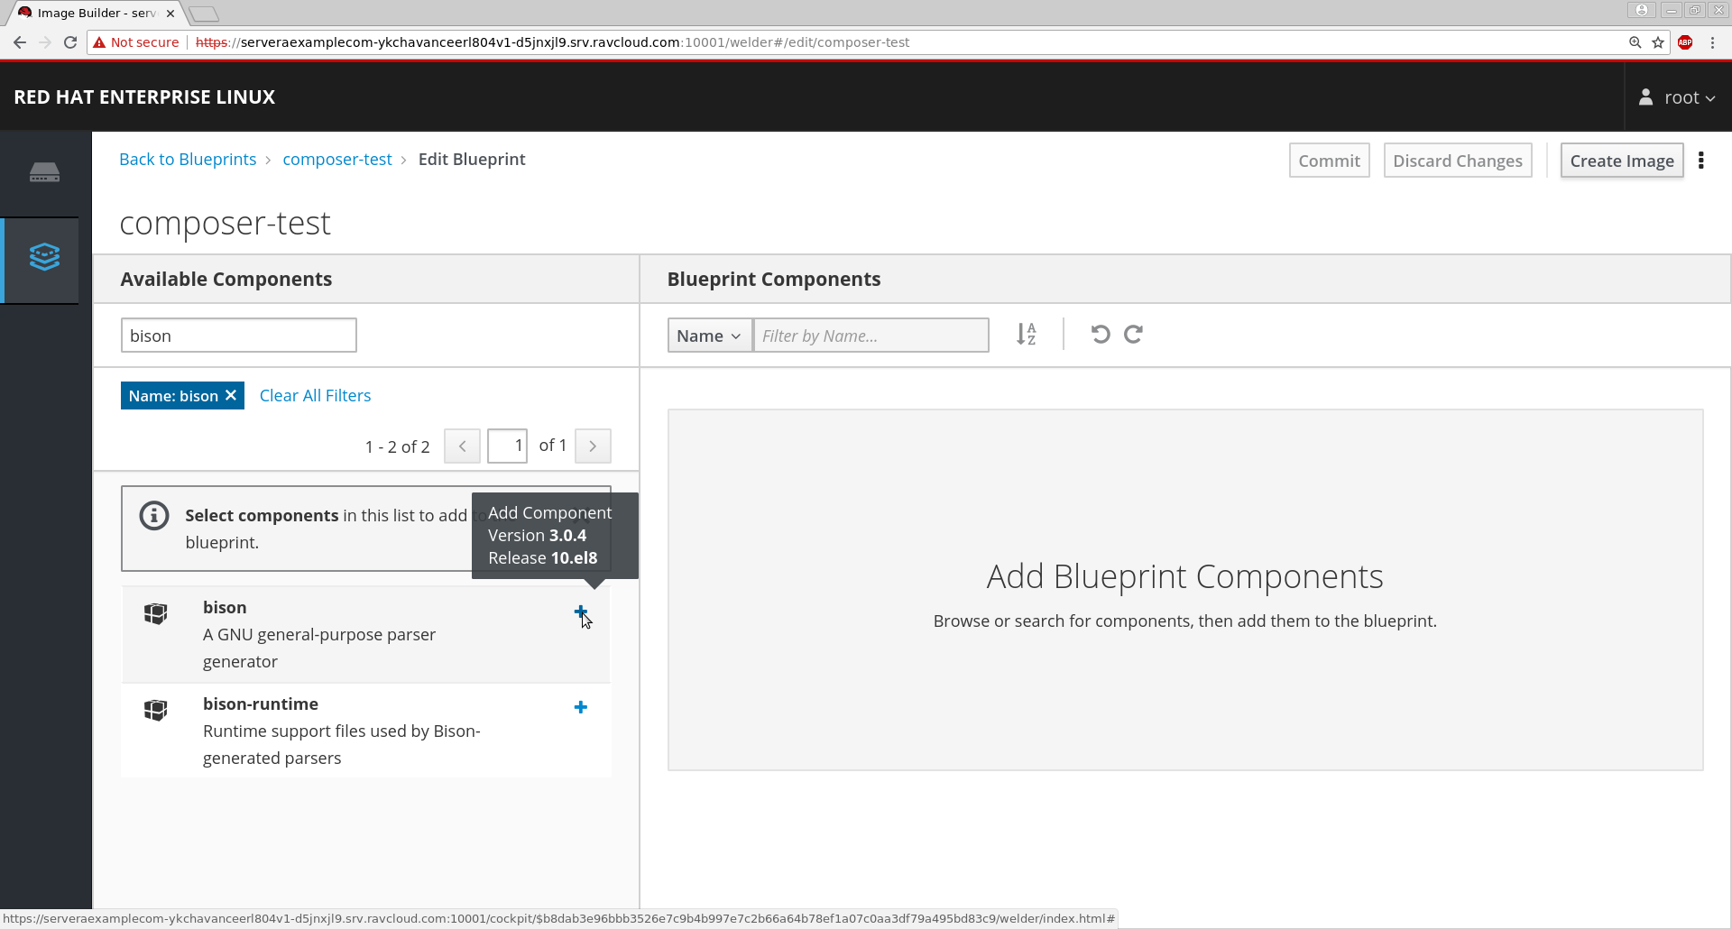
Task: Click the info icon in the hint box
Action: point(154,516)
